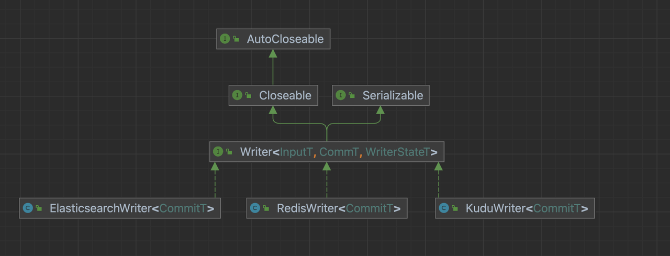Click the class icon beside RedisWriter

pos(255,208)
